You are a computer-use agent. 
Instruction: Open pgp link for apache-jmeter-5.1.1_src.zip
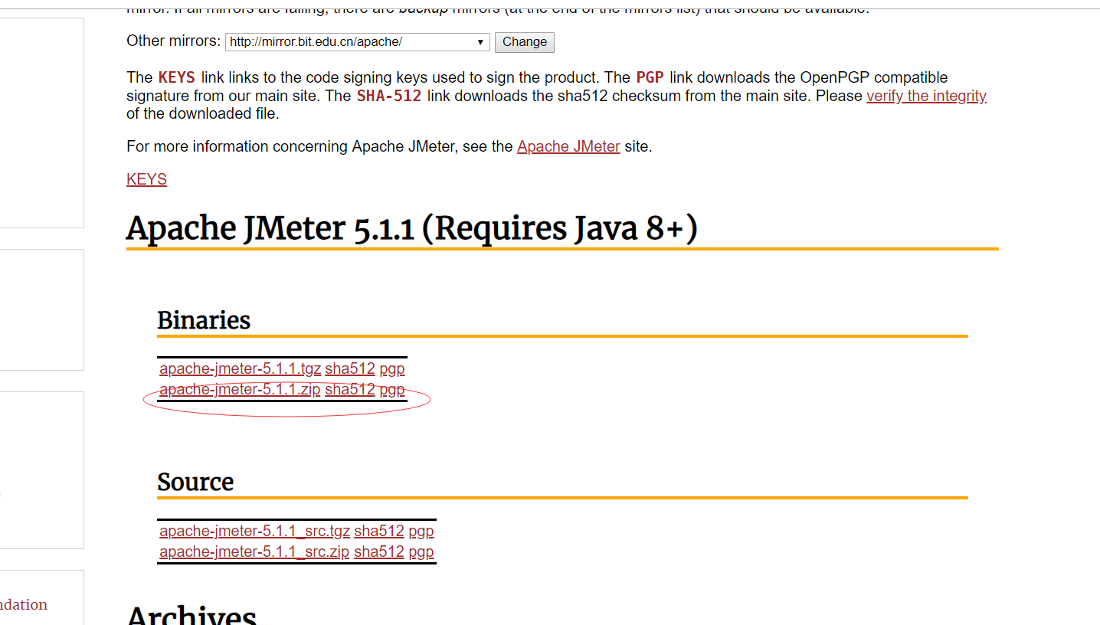click(421, 551)
